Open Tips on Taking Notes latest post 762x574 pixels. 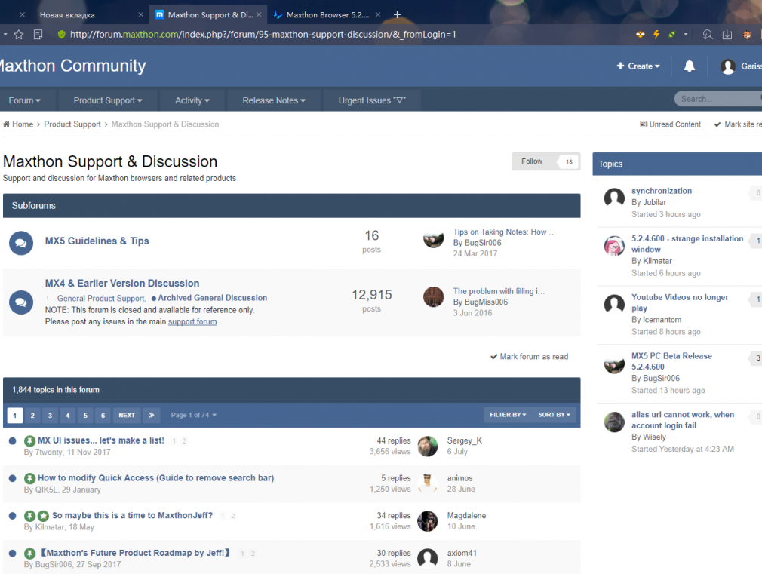(505, 232)
